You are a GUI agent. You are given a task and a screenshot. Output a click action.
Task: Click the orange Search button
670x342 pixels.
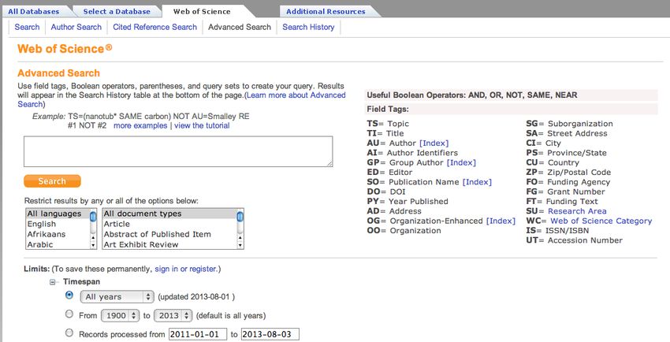(52, 181)
